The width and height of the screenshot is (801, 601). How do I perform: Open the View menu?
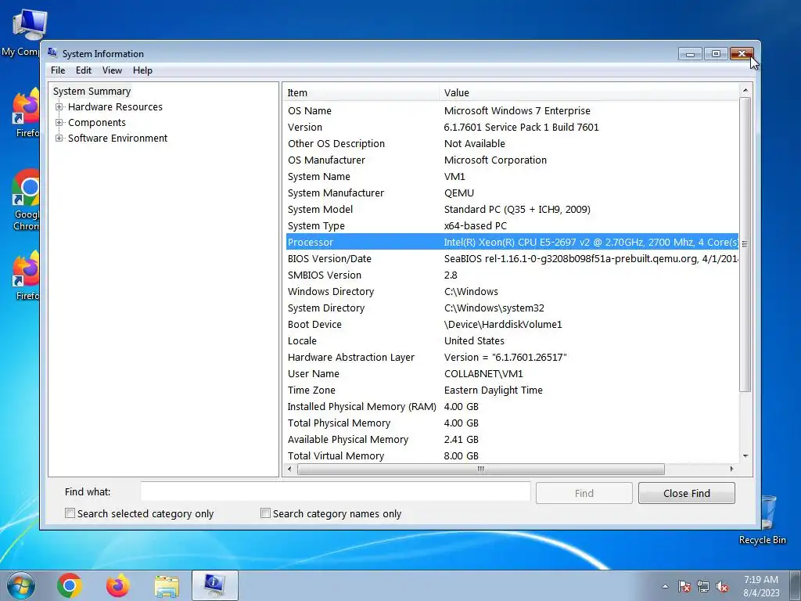(112, 70)
